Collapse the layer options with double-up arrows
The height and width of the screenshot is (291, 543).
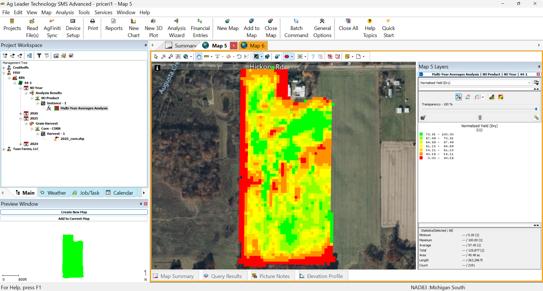coord(536,89)
